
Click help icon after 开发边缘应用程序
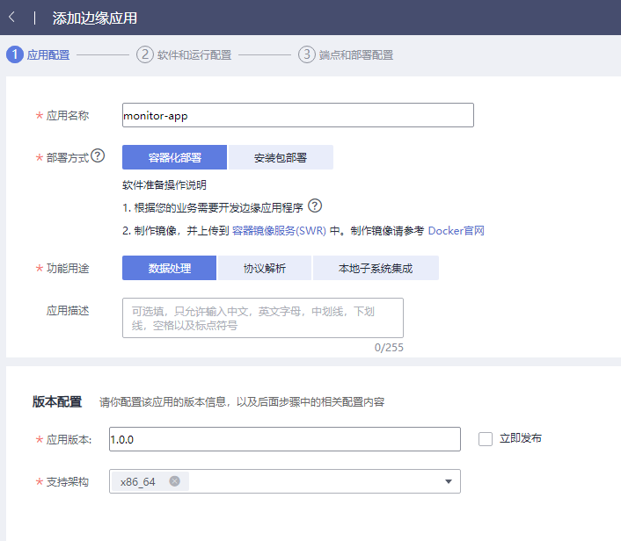315,206
